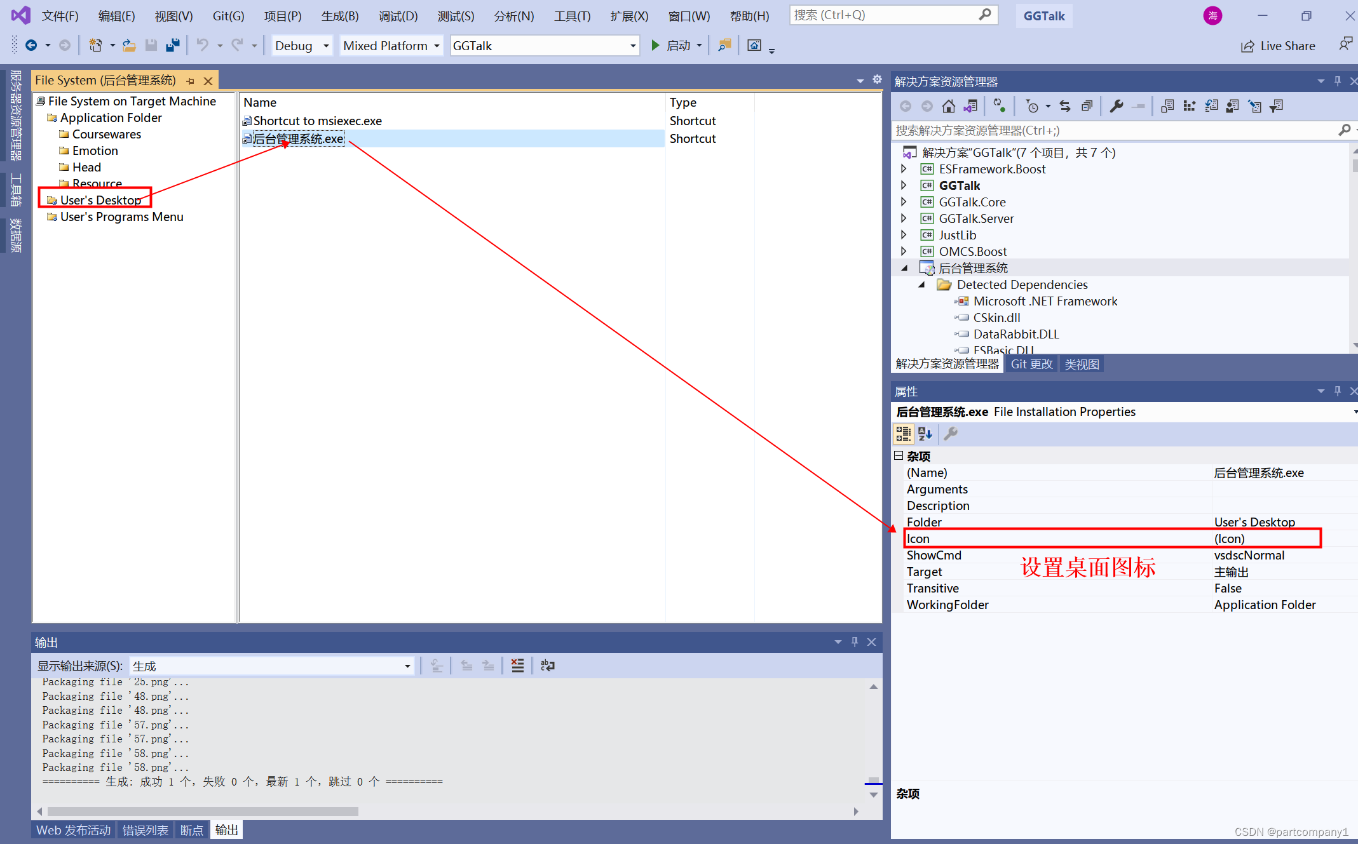The height and width of the screenshot is (844, 1358).
Task: Open the 调试(D) menu
Action: (x=398, y=16)
